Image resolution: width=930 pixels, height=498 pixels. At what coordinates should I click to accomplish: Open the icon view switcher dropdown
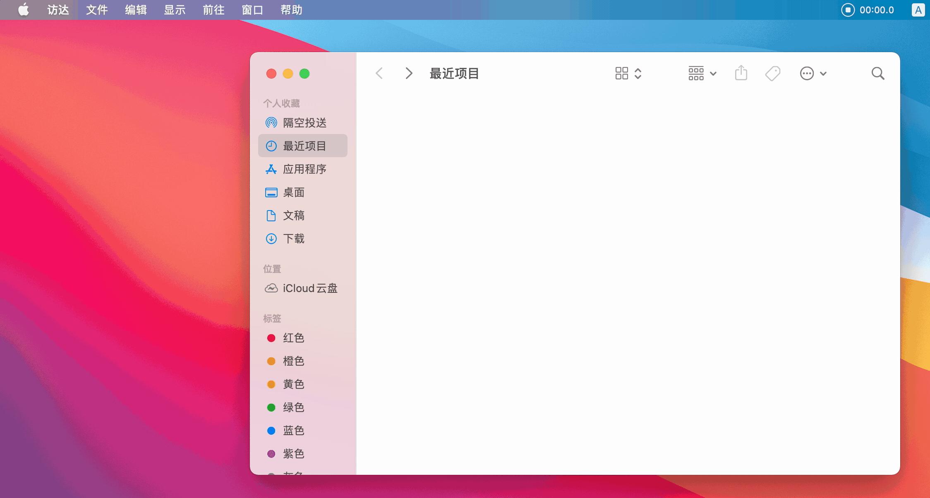[628, 74]
